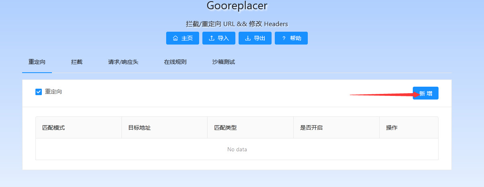Viewport: 484px width, 187px height.
Task: Click the upload icon in 导入 button
Action: click(x=211, y=39)
